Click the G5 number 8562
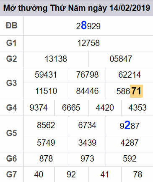 46,125
